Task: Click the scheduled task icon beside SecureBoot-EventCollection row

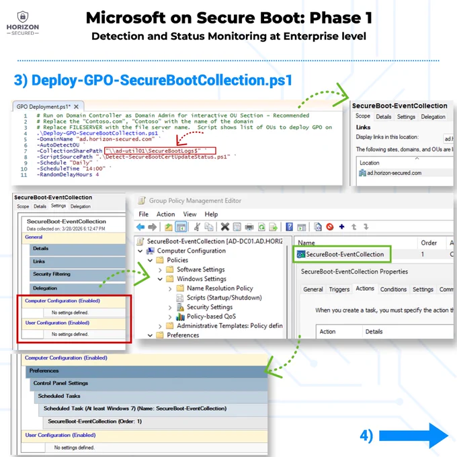Action: (301, 254)
